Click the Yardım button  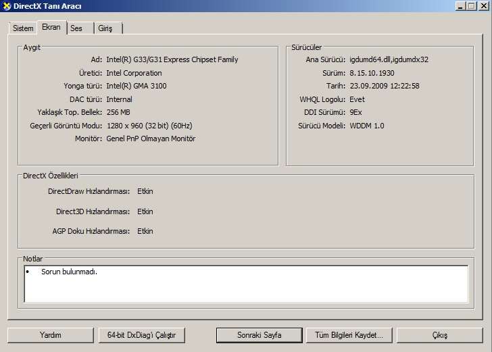[x=51, y=335]
